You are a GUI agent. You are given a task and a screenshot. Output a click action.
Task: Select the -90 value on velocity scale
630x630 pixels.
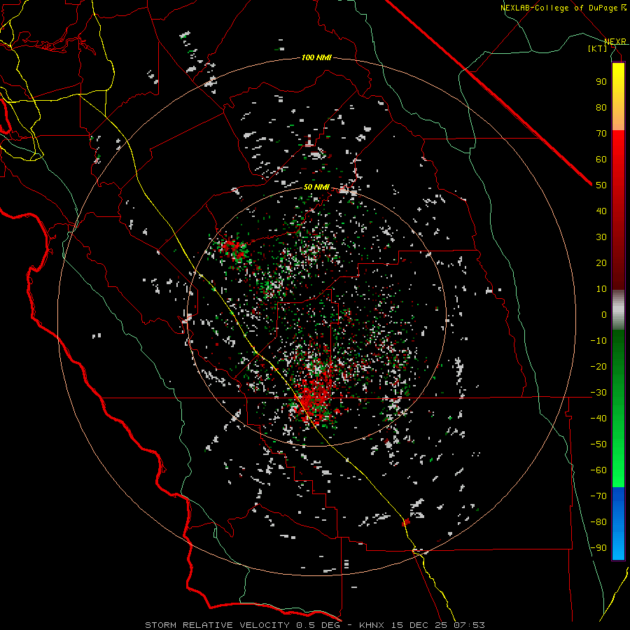tap(598, 547)
